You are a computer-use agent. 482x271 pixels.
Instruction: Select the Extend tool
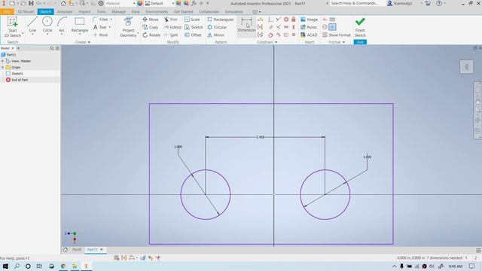tap(172, 27)
